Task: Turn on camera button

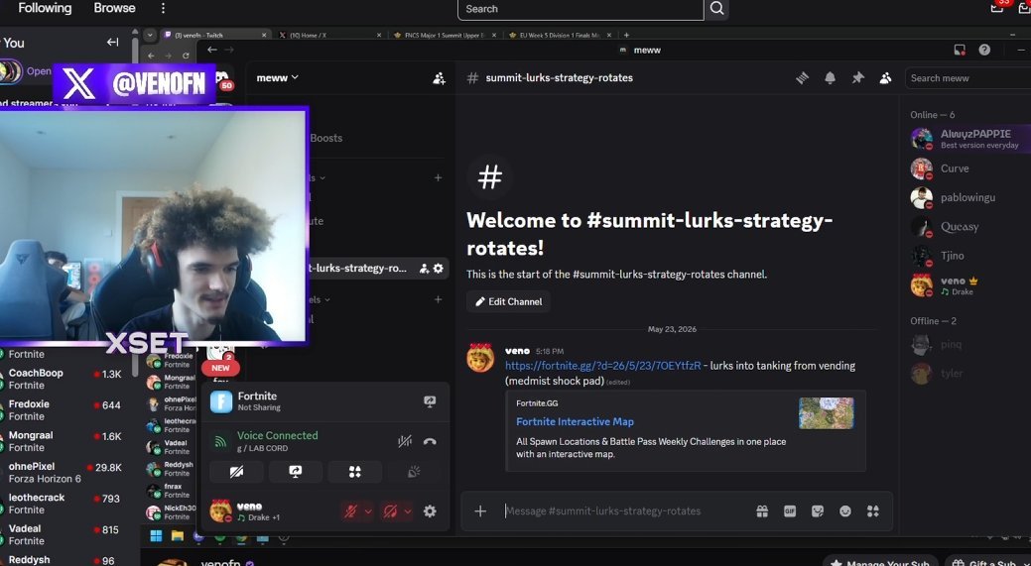Action: [237, 472]
